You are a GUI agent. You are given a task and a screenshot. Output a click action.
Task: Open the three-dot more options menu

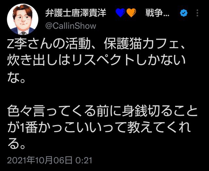[x=197, y=13]
